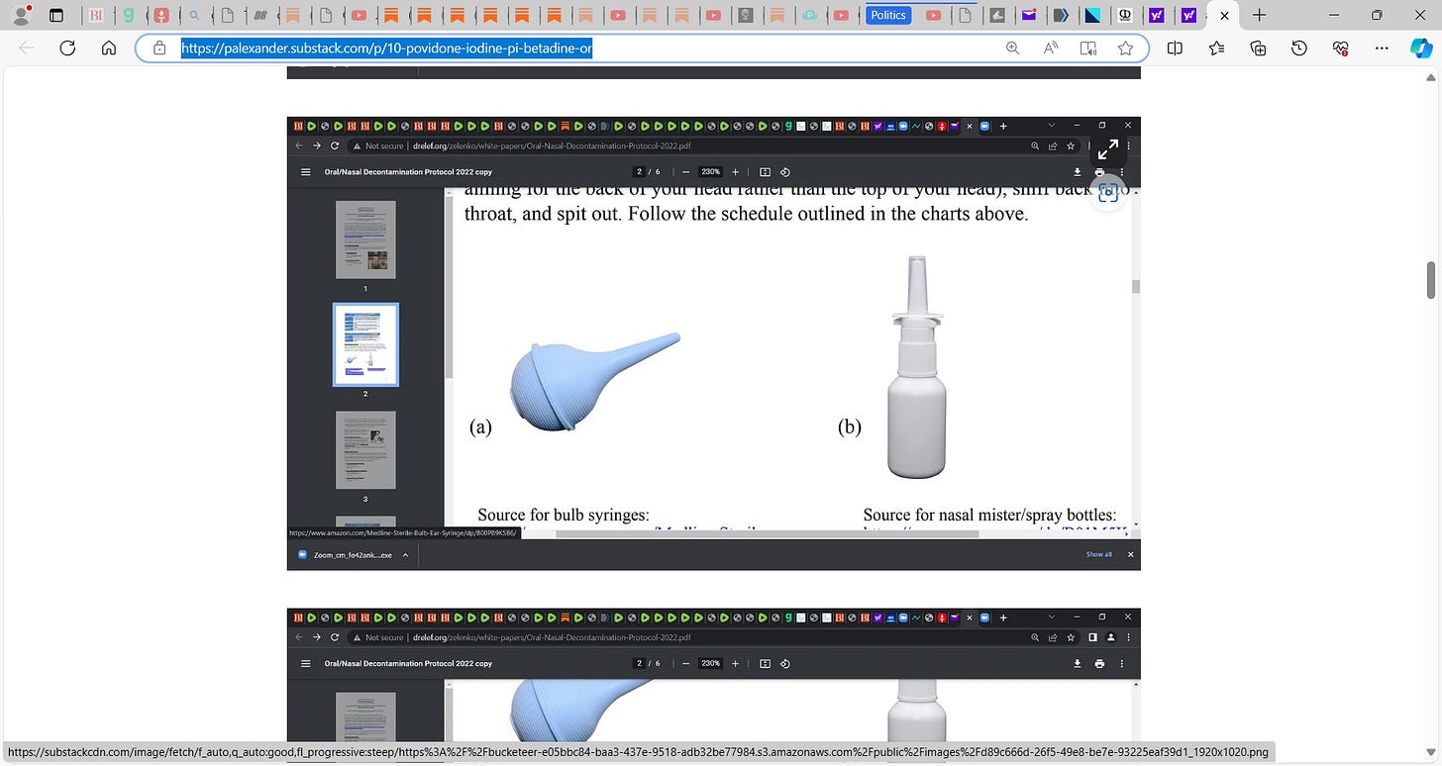Click fit-to-page icon in second embedded screenshot
This screenshot has width=1442, height=766.
tap(765, 663)
